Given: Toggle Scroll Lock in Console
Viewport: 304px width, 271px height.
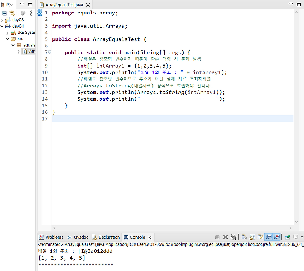Looking at the screenshot, I should tap(252, 237).
